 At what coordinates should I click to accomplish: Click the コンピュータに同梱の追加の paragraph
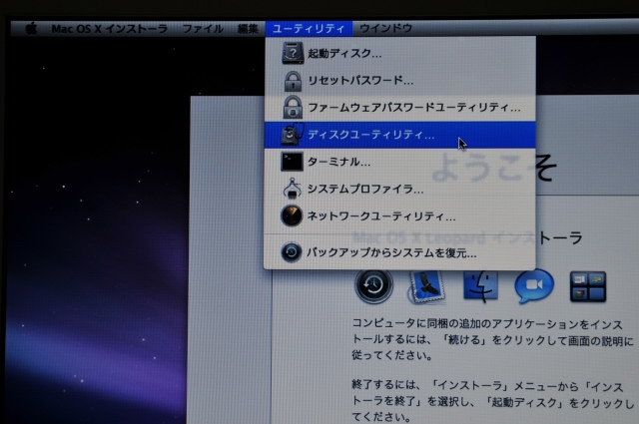(492, 339)
